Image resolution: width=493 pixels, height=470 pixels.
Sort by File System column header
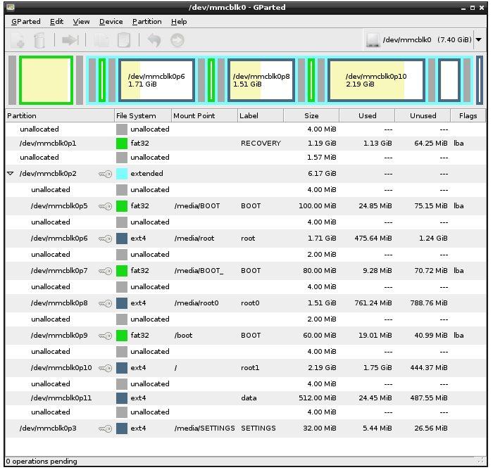pos(143,115)
